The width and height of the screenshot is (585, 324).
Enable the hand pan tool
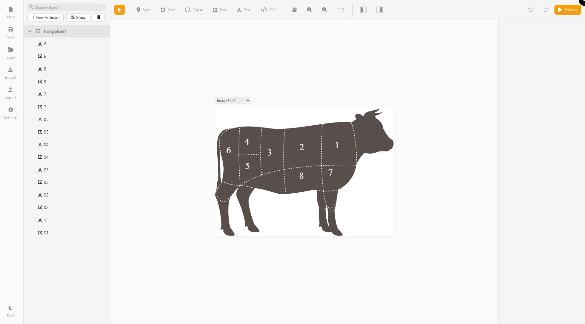(294, 10)
